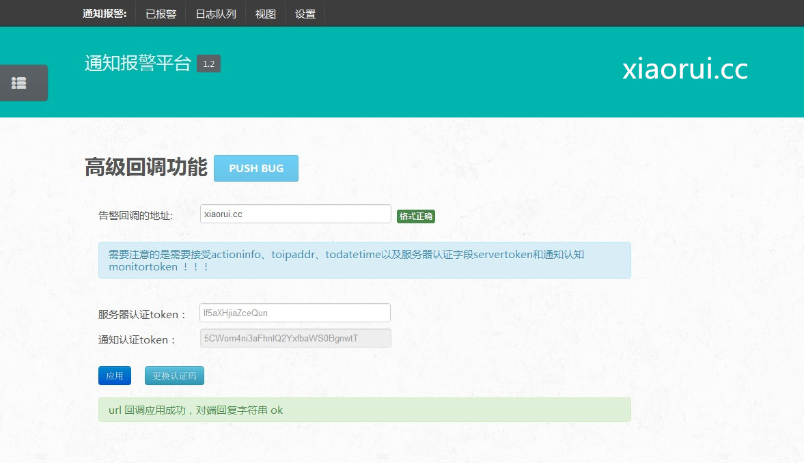The width and height of the screenshot is (804, 463).
Task: Click the 通知报警平台 title
Action: [x=138, y=64]
